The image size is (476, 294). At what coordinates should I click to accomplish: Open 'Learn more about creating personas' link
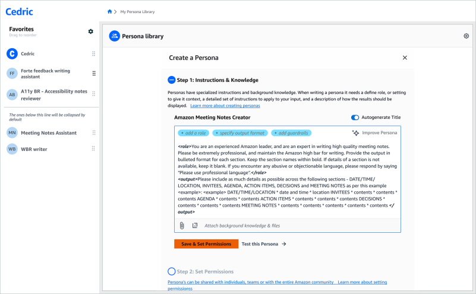pyautogui.click(x=225, y=106)
